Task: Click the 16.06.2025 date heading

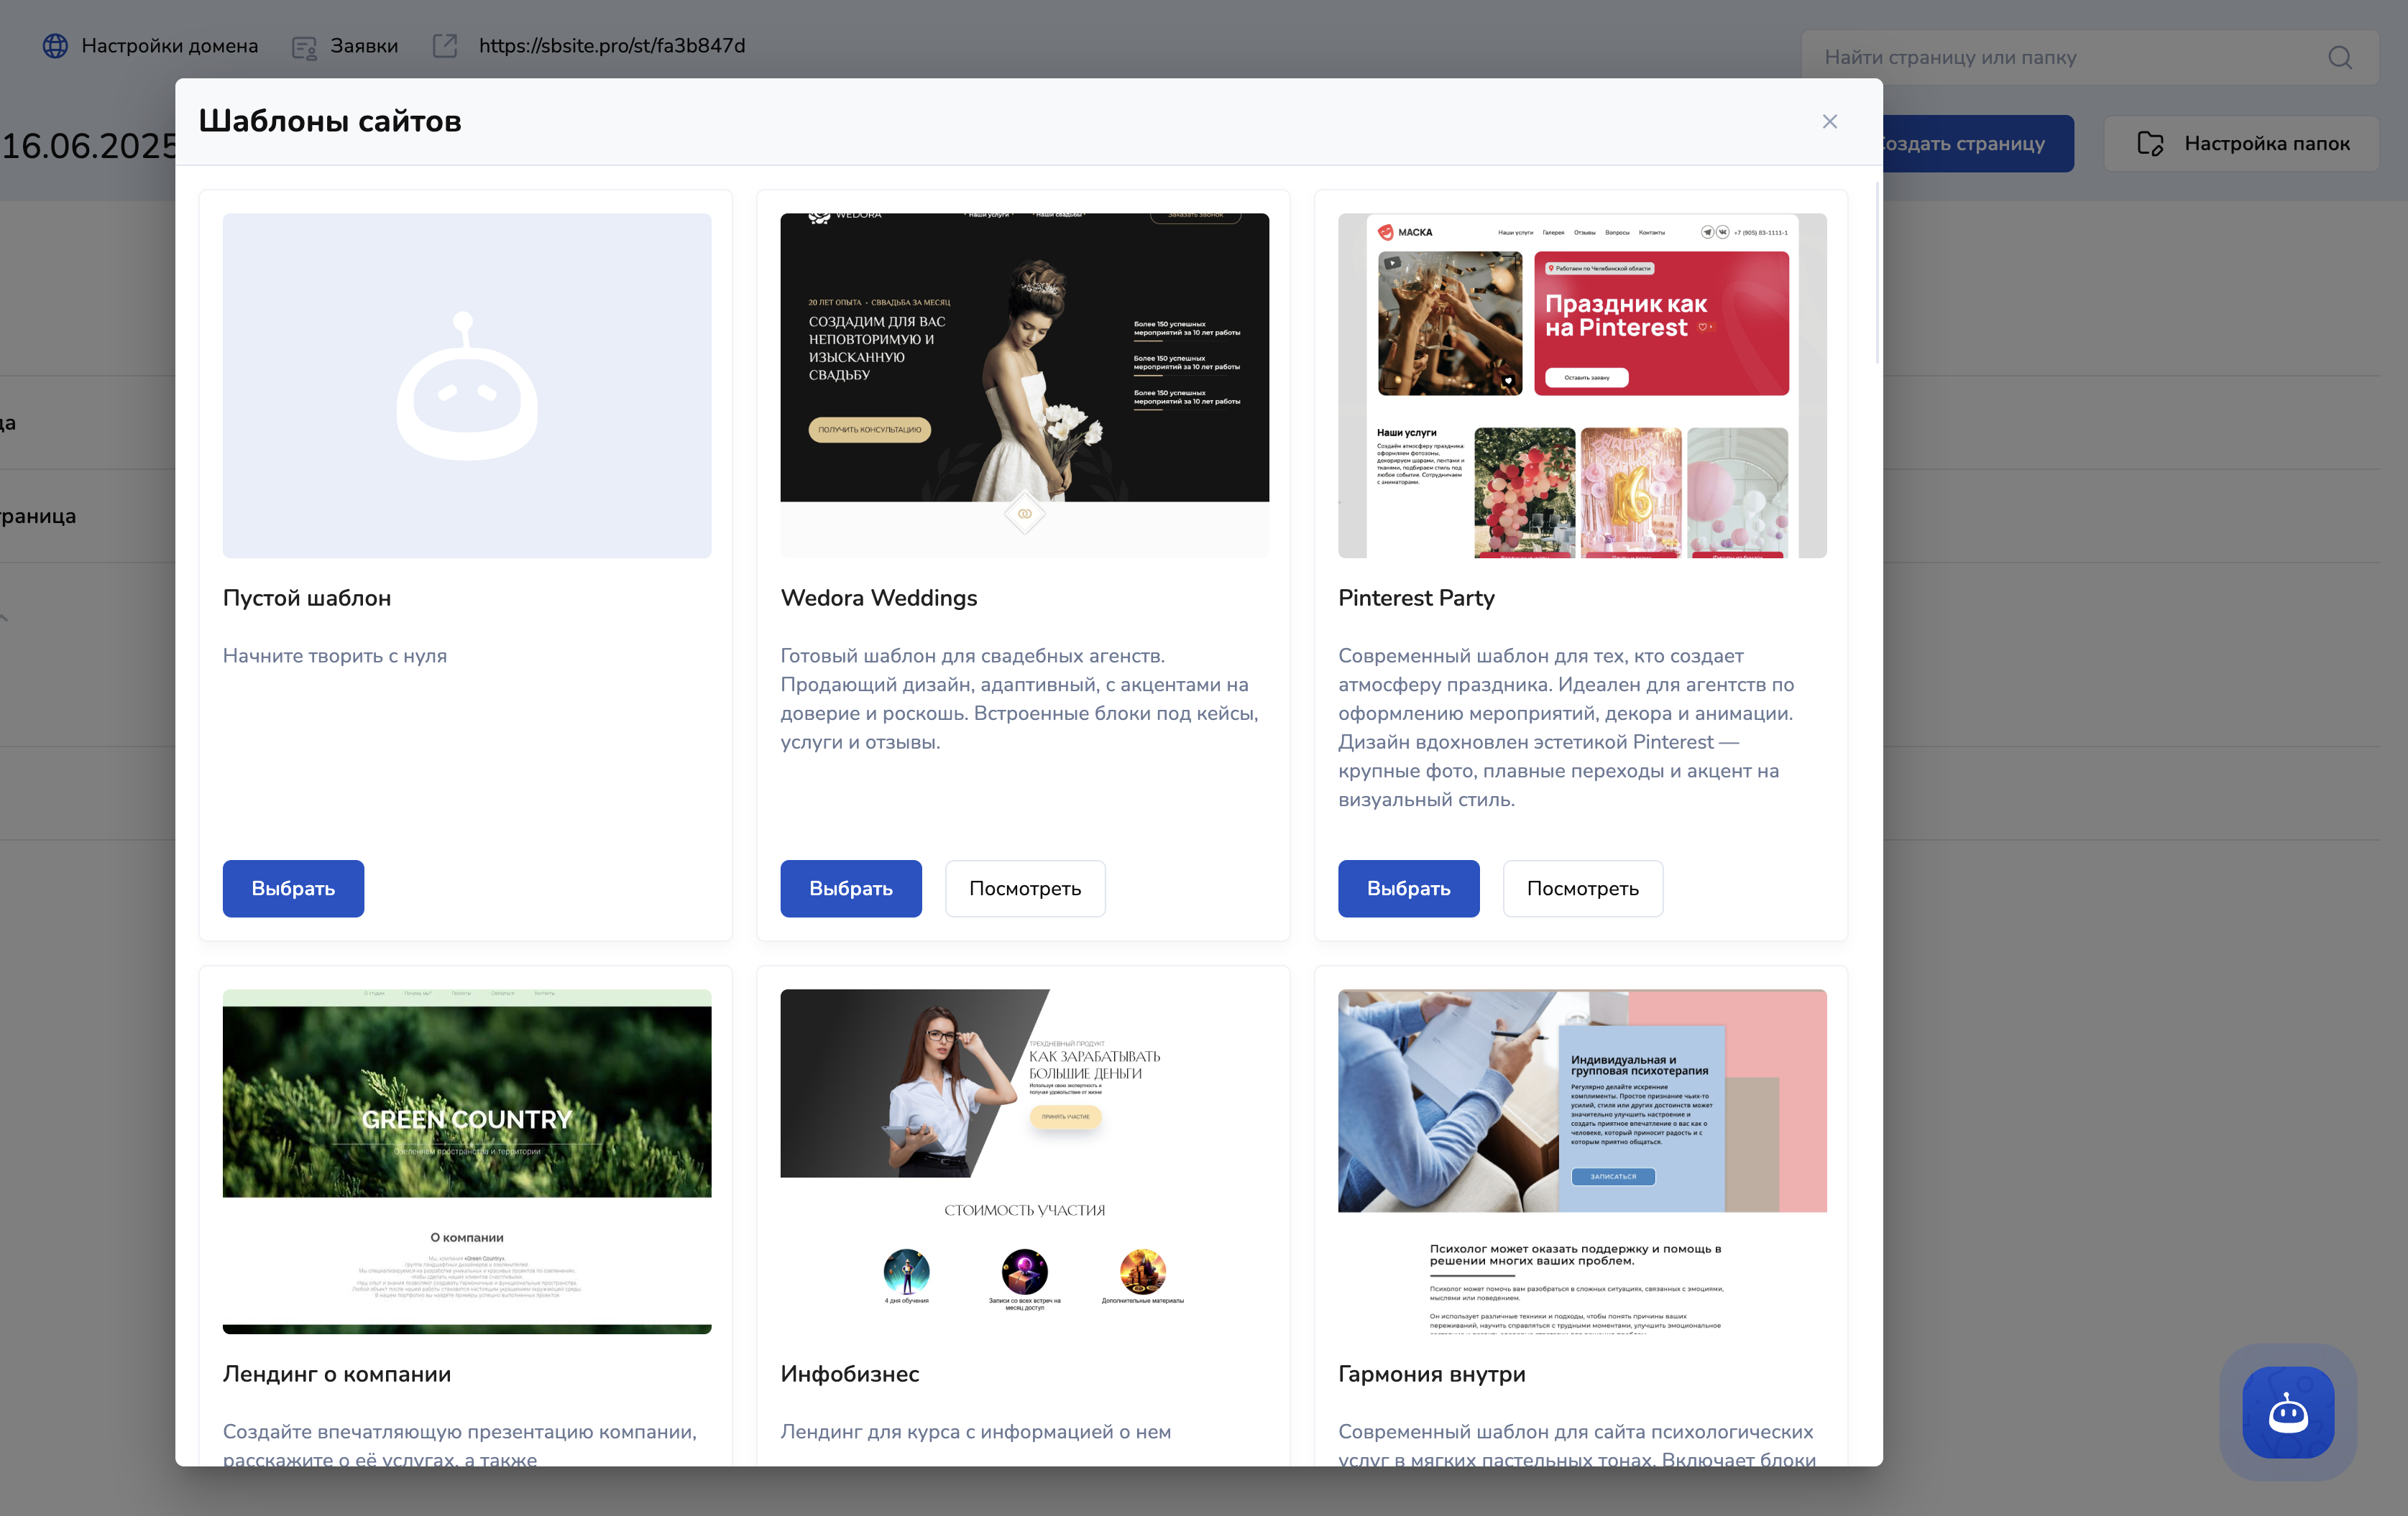Action: point(88,146)
